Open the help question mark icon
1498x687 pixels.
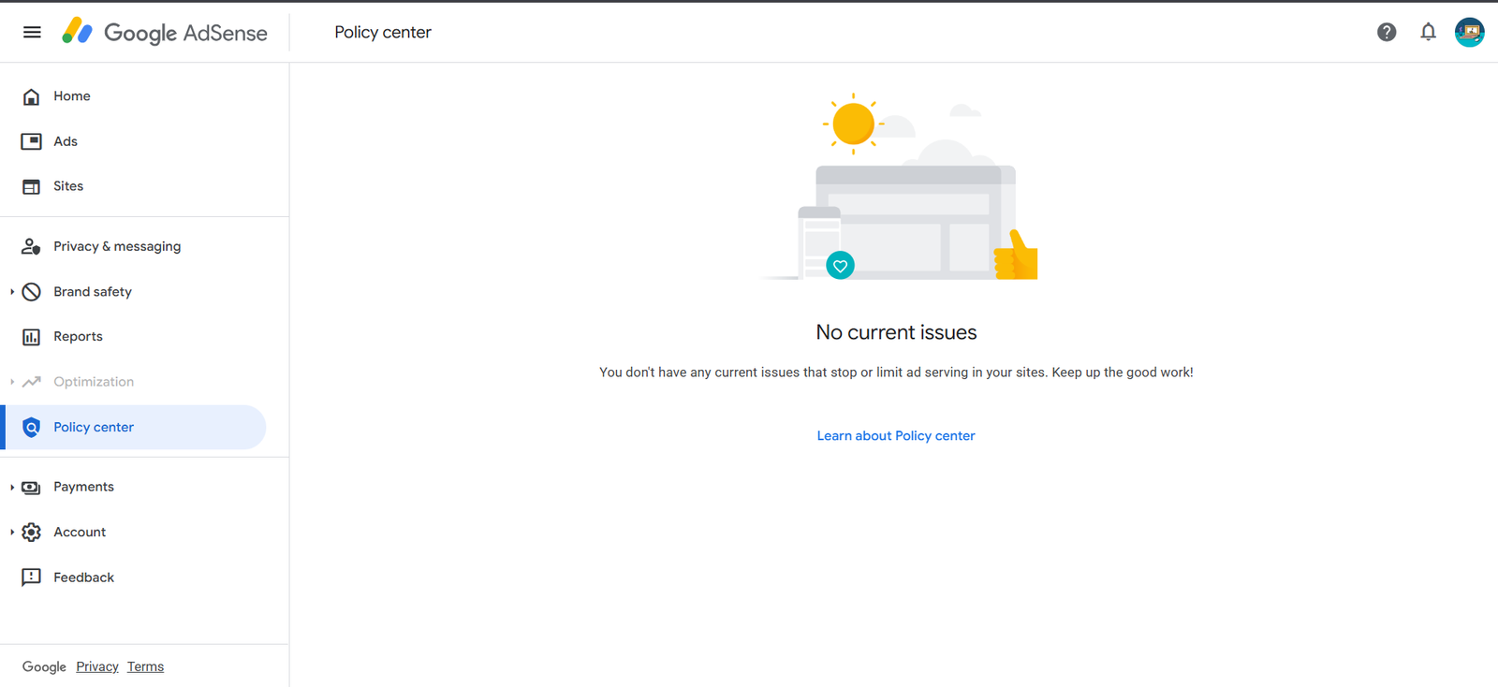coord(1387,32)
